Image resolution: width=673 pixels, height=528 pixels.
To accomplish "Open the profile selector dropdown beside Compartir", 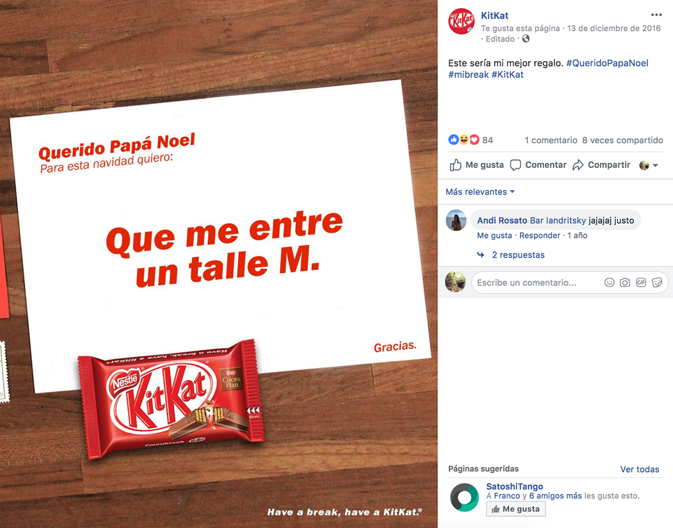I will 648,165.
